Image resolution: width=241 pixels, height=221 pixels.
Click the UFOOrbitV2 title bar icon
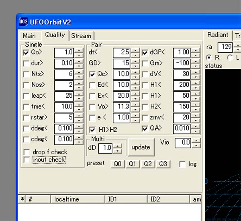tap(23, 22)
